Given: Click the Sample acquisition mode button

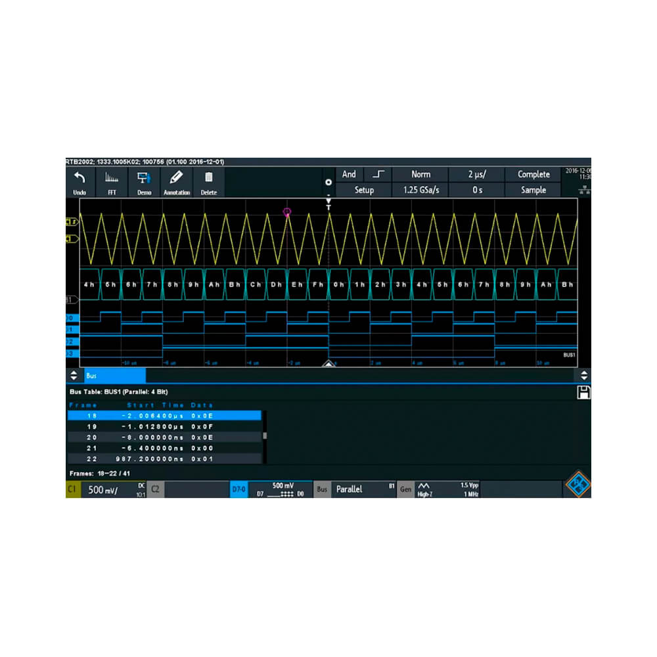Looking at the screenshot, I should (533, 190).
